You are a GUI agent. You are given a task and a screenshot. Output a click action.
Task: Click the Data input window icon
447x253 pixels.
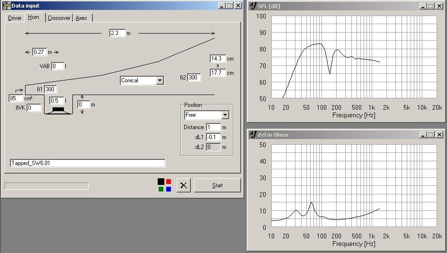[x=7, y=6]
